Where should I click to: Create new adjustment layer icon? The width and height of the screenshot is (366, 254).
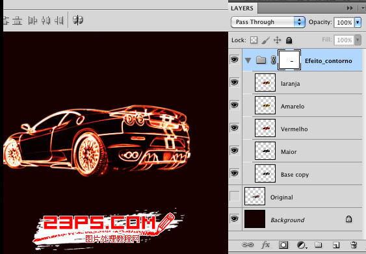coord(302,245)
